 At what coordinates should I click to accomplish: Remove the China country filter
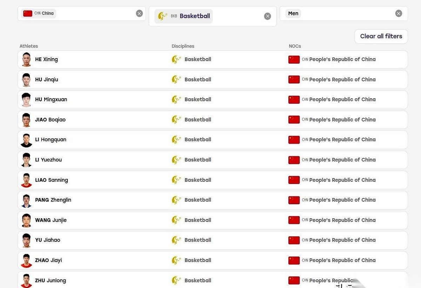tap(139, 14)
